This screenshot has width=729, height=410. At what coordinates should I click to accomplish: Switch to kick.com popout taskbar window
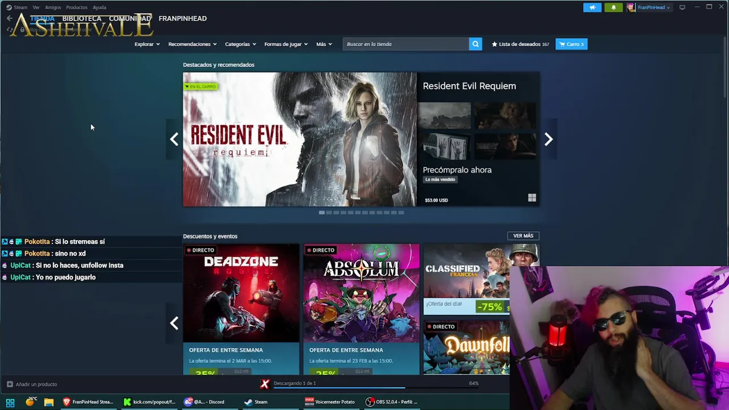pos(150,402)
